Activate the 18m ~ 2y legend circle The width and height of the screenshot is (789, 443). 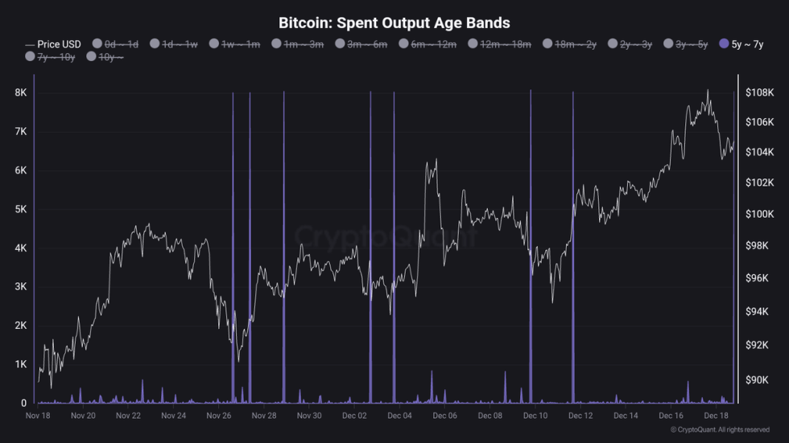point(547,44)
